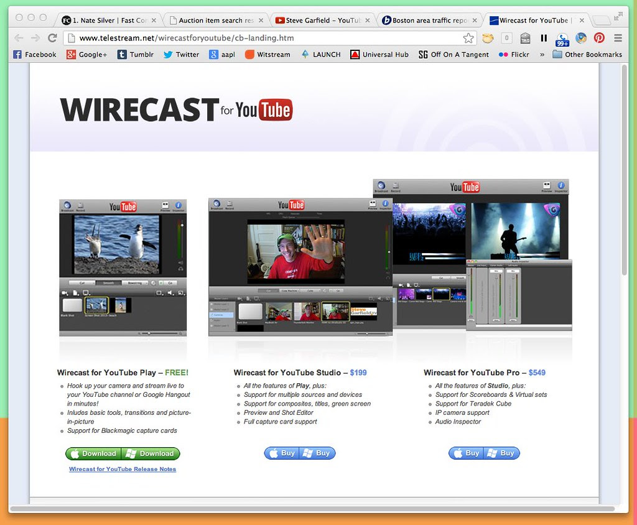This screenshot has width=637, height=525.
Task: Open the LAUNCH bookmark
Action: click(320, 55)
